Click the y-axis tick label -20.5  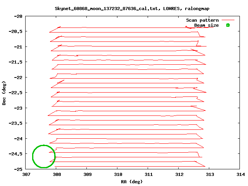(x=15, y=31)
